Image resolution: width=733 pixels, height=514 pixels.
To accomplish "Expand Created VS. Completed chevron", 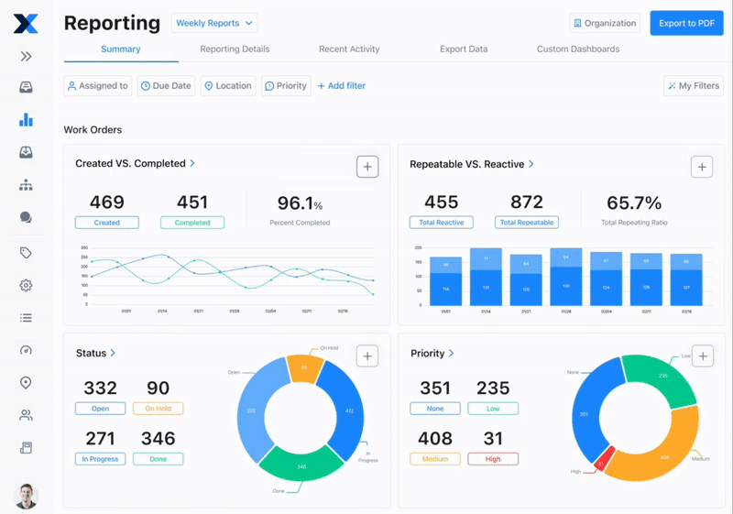I will click(x=192, y=164).
